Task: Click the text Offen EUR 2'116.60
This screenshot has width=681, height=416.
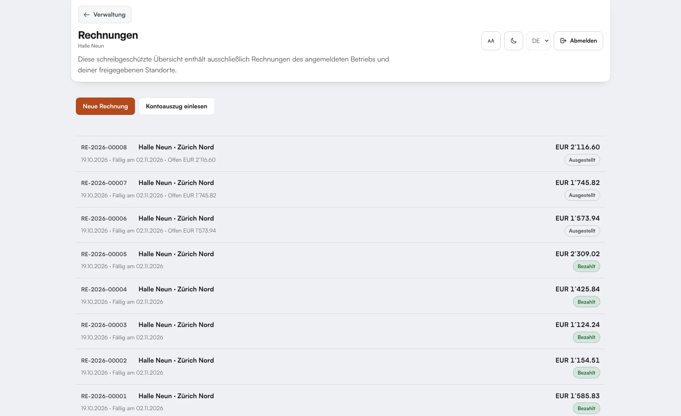Action: coord(192,160)
